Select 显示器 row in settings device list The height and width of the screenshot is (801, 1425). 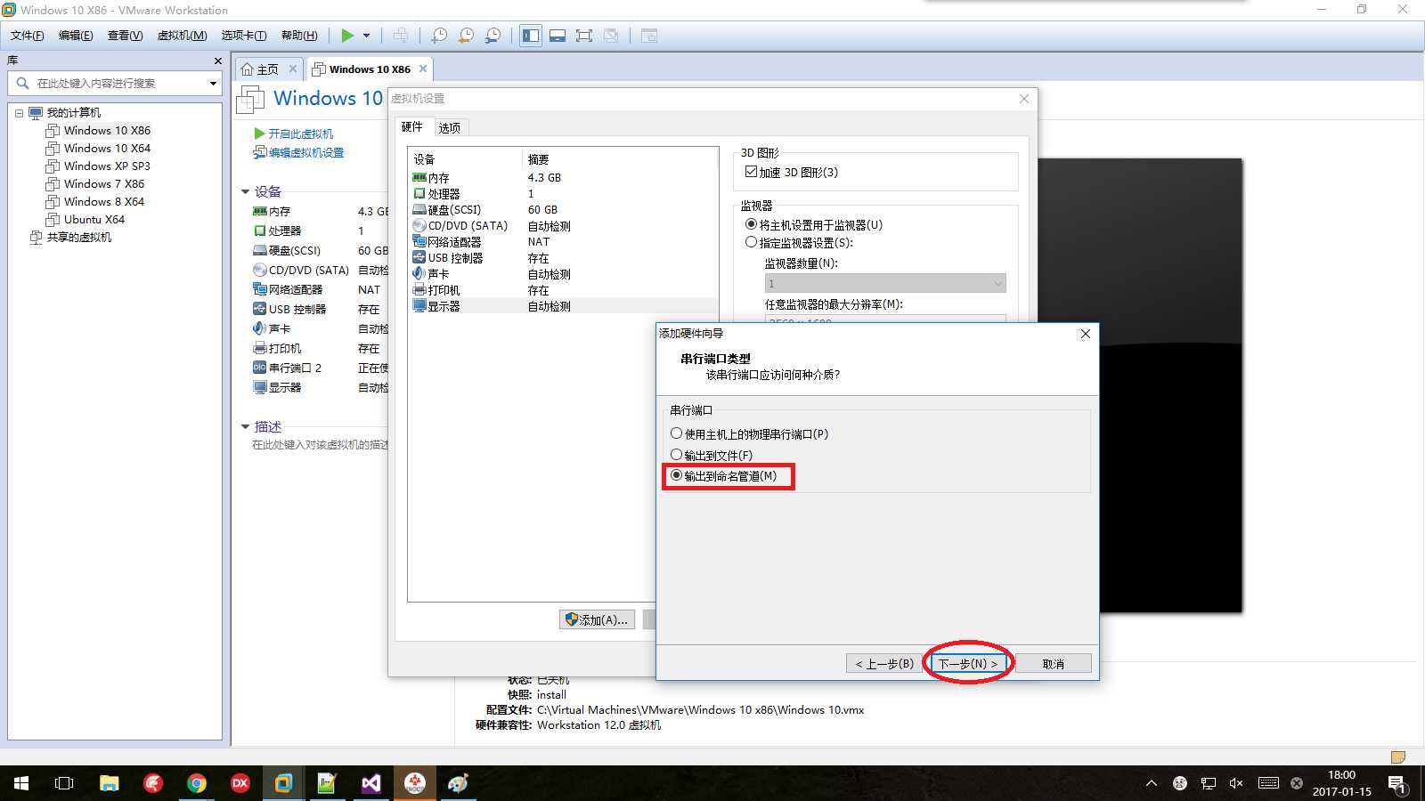pos(563,306)
